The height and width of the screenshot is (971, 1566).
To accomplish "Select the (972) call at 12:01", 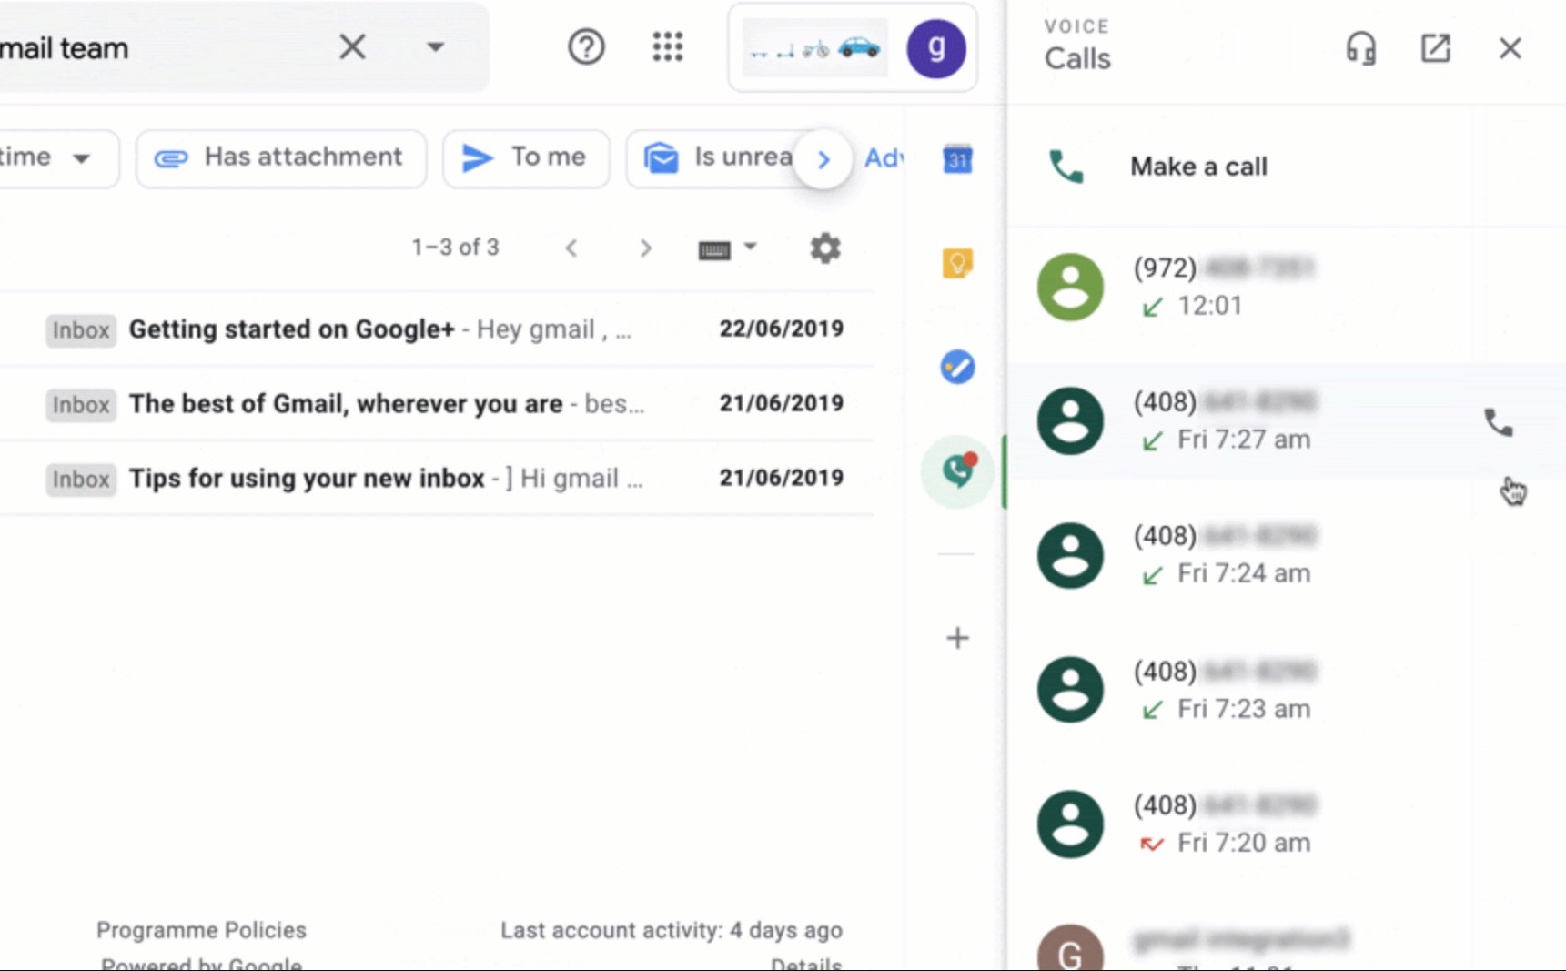I will [1287, 288].
